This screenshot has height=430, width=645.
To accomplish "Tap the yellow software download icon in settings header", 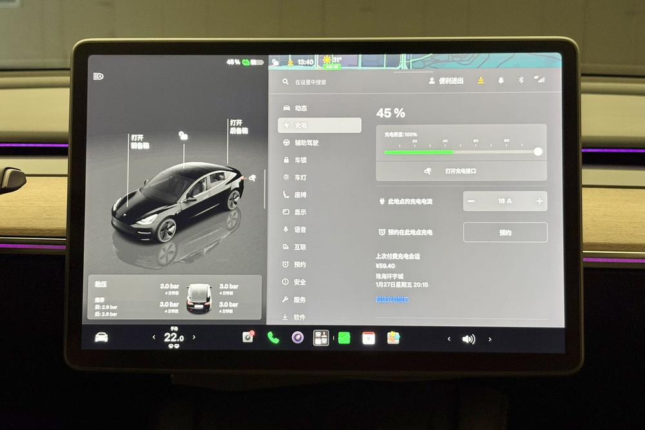I will click(481, 81).
